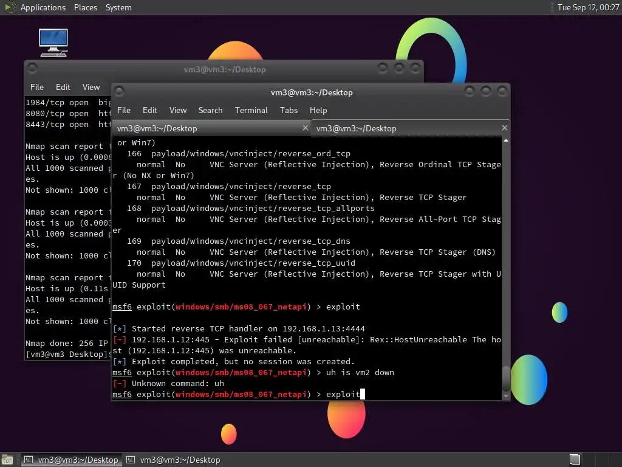Image resolution: width=622 pixels, height=467 pixels.
Task: Open window menu icon of front terminal
Action: pos(119,92)
